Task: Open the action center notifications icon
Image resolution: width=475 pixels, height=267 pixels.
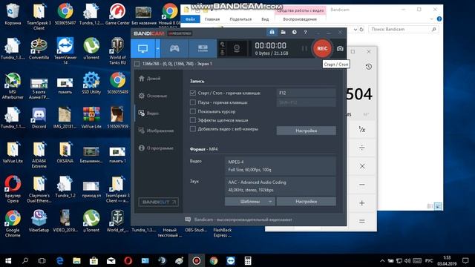Action: coord(465,260)
